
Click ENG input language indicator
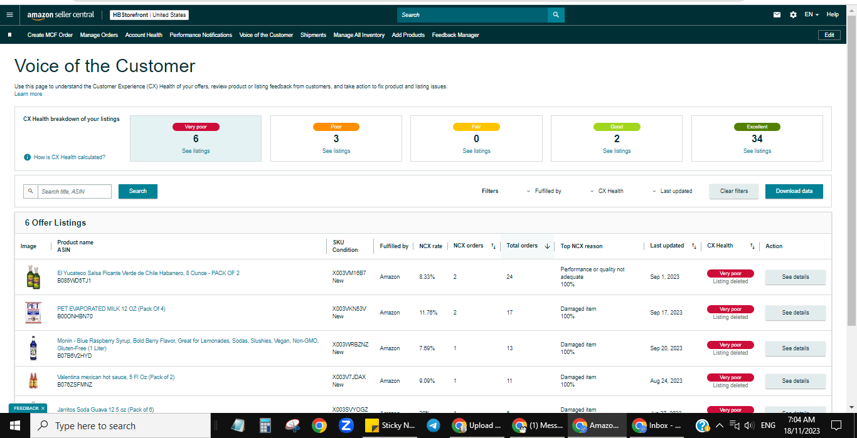click(768, 425)
